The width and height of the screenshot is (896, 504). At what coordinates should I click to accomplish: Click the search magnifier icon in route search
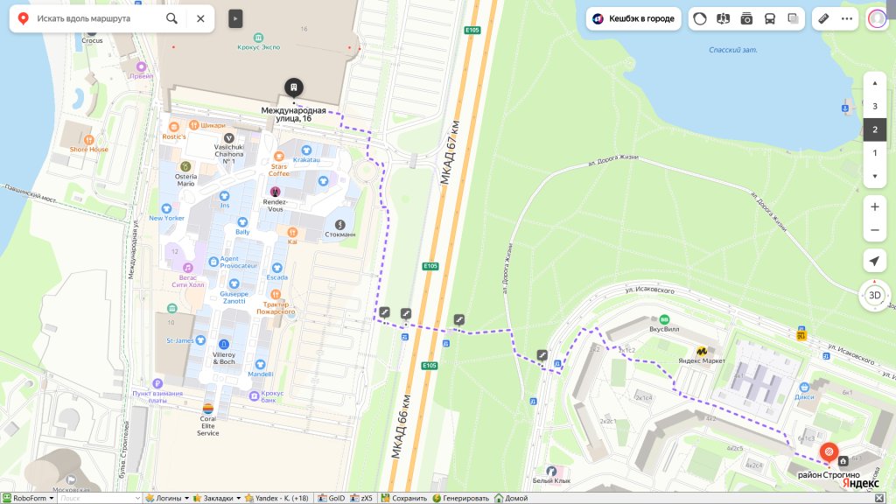click(x=171, y=18)
